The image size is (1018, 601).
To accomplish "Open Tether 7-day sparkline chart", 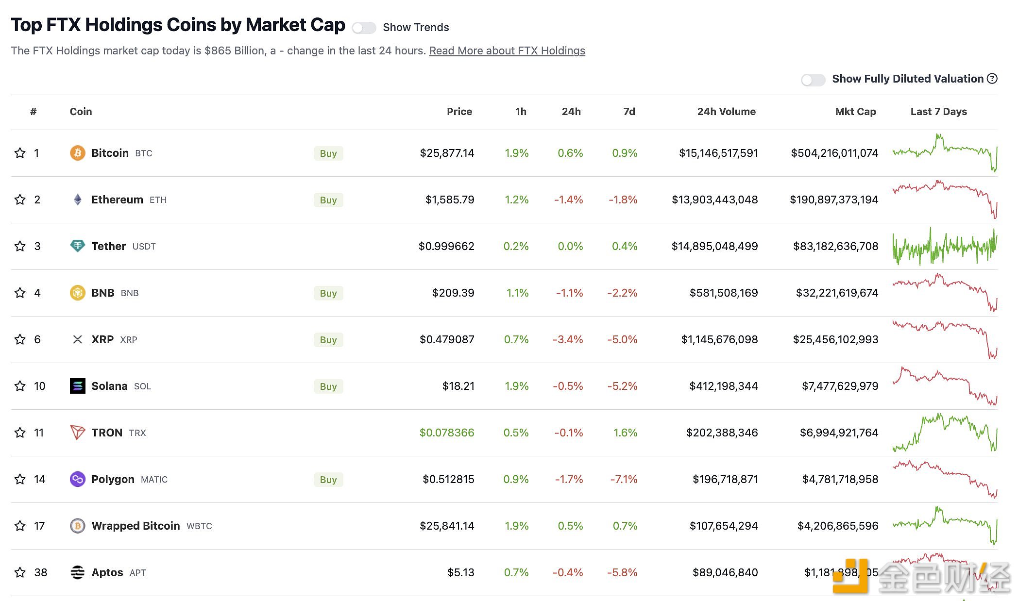I will [x=945, y=246].
